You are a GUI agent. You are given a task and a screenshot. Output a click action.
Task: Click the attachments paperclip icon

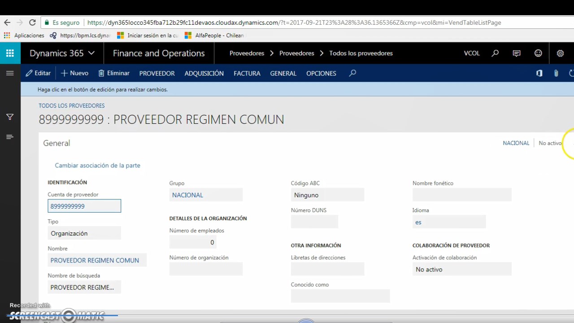[x=556, y=73]
